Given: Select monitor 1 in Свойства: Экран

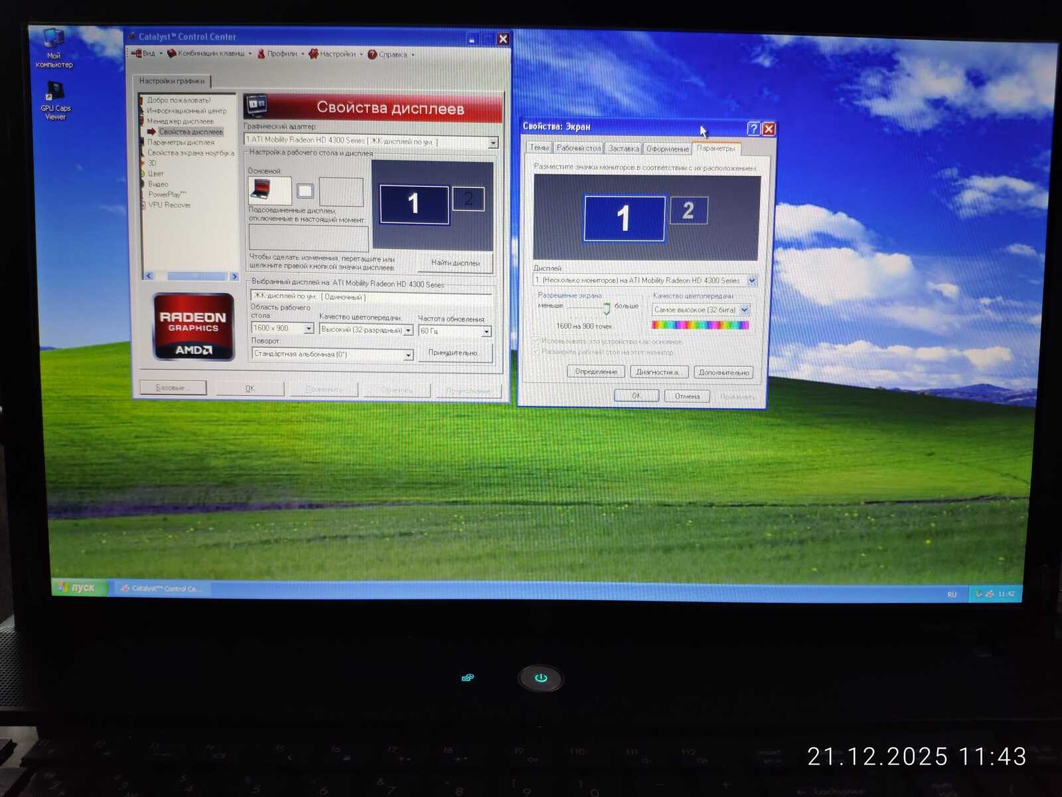Looking at the screenshot, I should coord(624,219).
